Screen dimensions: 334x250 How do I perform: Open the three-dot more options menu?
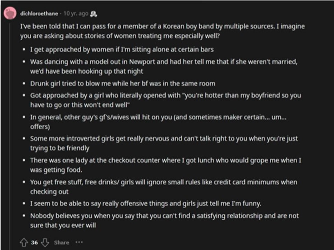79,242
